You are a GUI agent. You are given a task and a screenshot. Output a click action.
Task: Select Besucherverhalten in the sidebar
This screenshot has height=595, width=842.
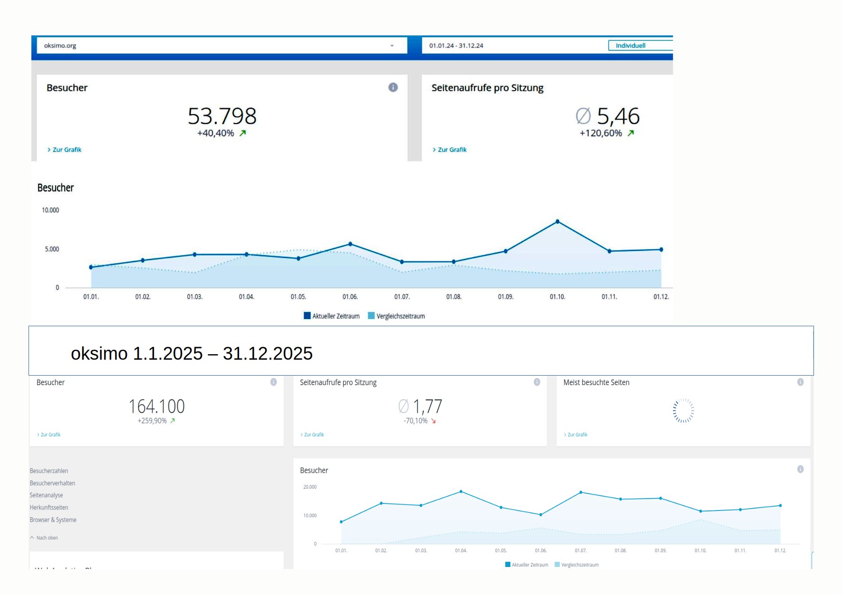[52, 483]
